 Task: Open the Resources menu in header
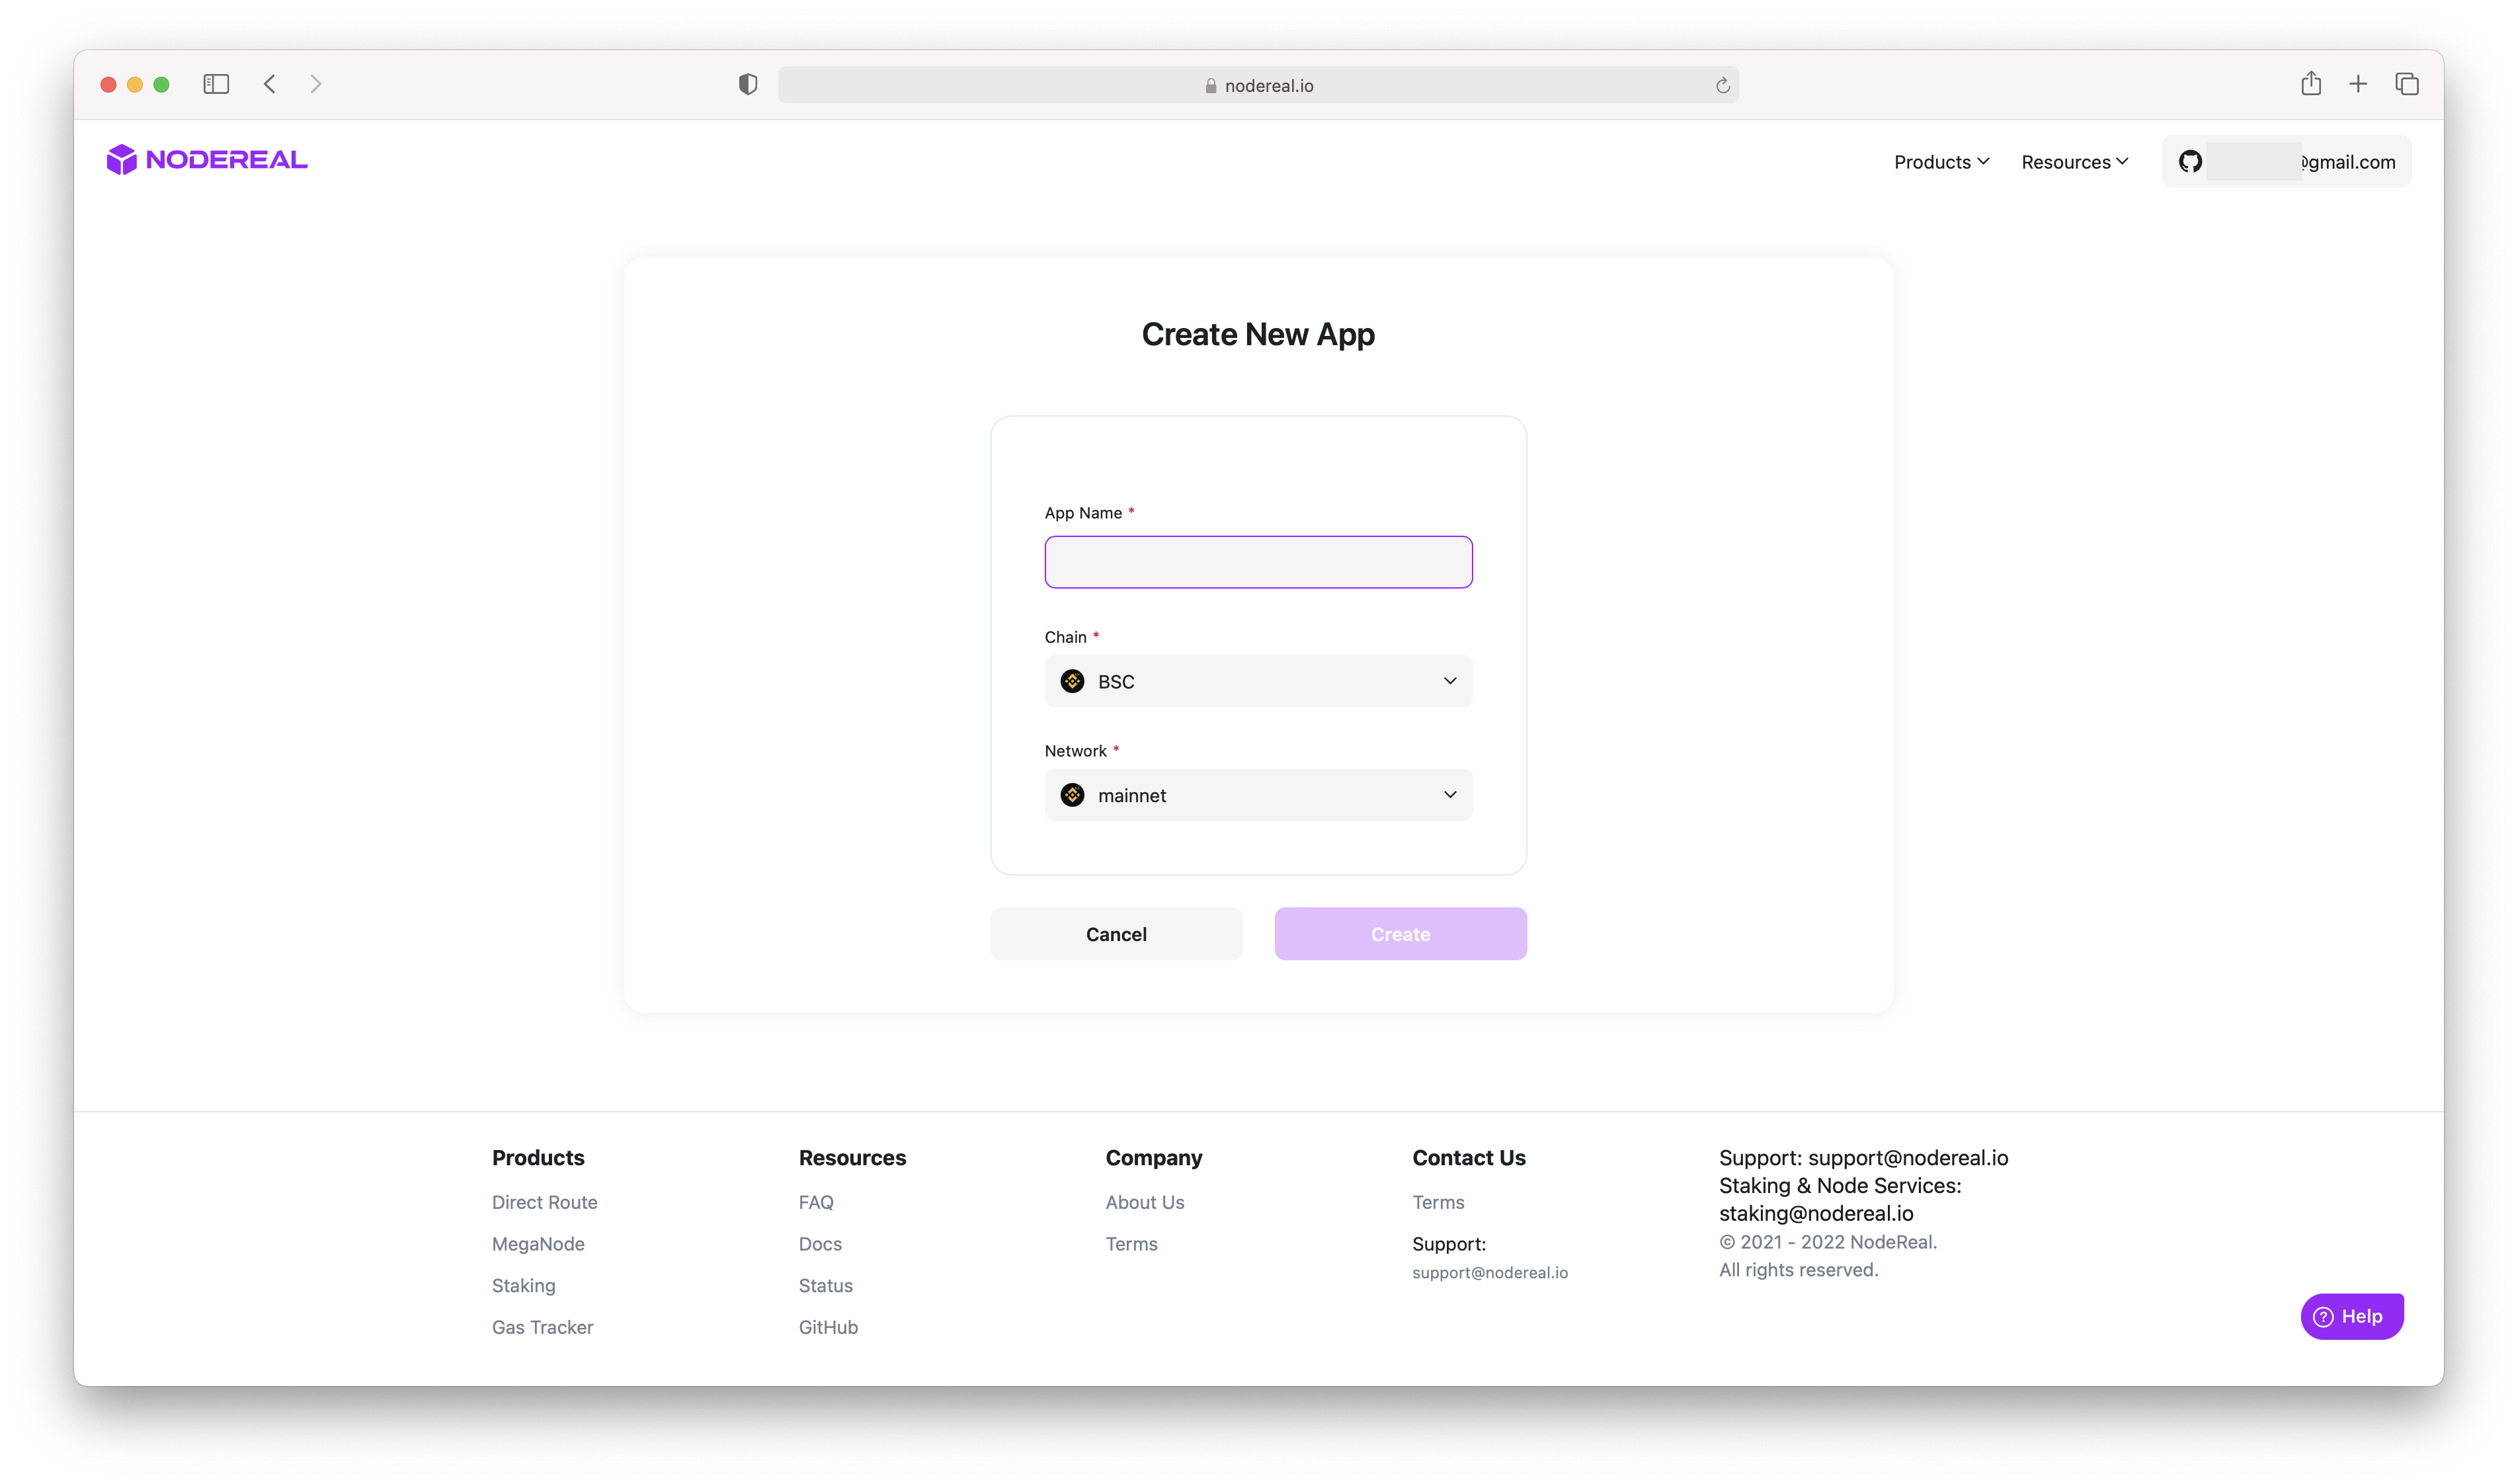2074,162
